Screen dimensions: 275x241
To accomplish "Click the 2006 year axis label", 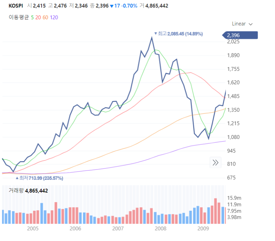I will 75,229.
